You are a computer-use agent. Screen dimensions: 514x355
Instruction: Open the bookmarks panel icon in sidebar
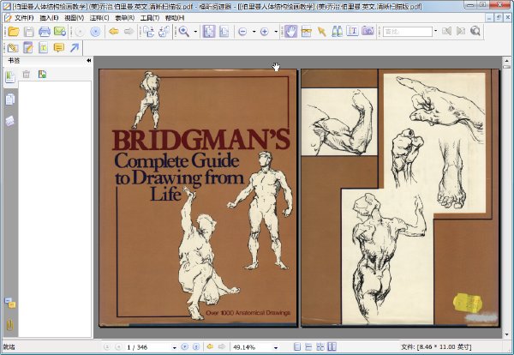coord(9,77)
